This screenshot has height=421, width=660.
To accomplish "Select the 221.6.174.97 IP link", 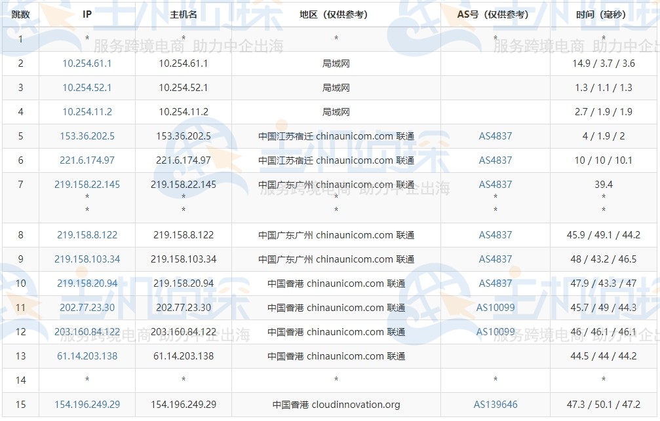I will 87,160.
